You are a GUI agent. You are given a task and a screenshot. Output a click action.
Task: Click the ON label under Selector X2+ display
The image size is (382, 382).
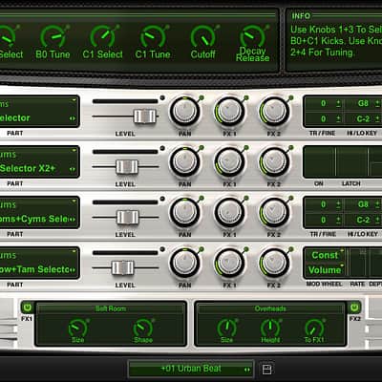pyautogui.click(x=319, y=183)
